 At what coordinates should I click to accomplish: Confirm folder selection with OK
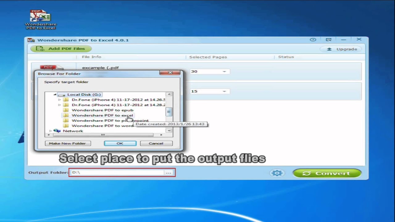[x=120, y=143]
